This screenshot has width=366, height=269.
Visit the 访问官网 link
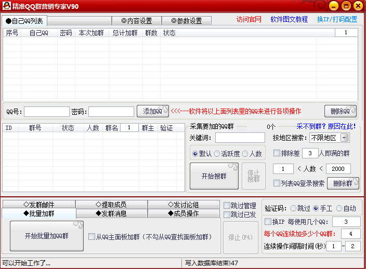tap(249, 19)
